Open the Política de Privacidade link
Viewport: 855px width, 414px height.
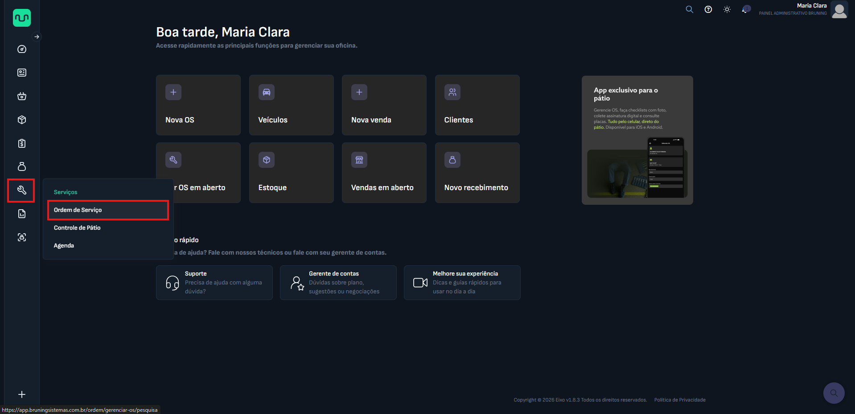[x=680, y=400]
